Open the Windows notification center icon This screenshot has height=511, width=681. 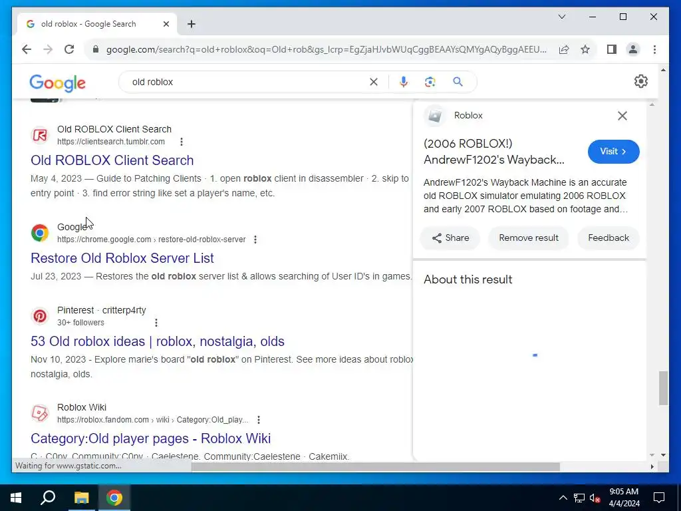point(659,498)
